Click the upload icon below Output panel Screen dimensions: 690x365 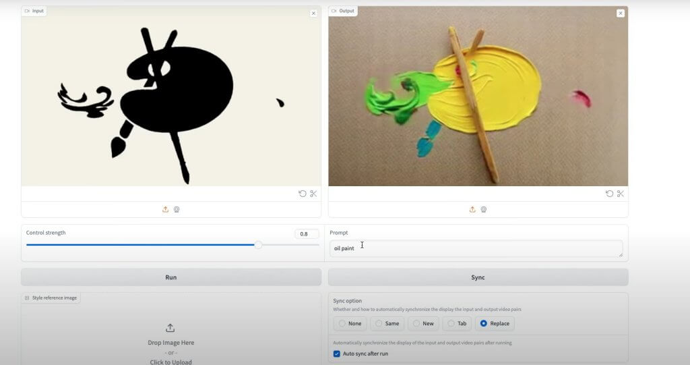coord(472,209)
